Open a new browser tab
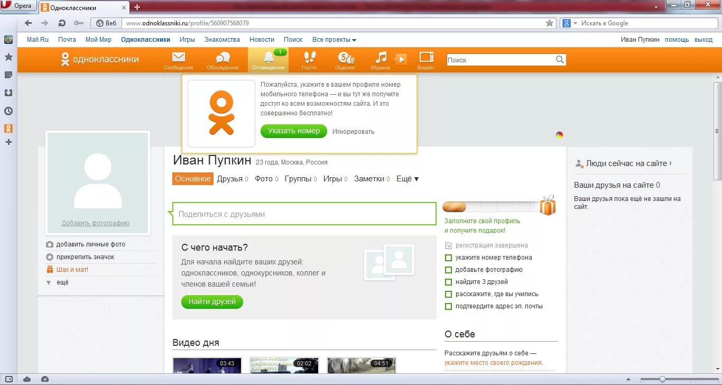Viewport: 722px width, 385px height. (x=137, y=7)
